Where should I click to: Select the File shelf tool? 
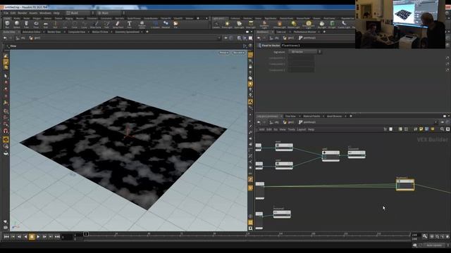[x=175, y=25]
